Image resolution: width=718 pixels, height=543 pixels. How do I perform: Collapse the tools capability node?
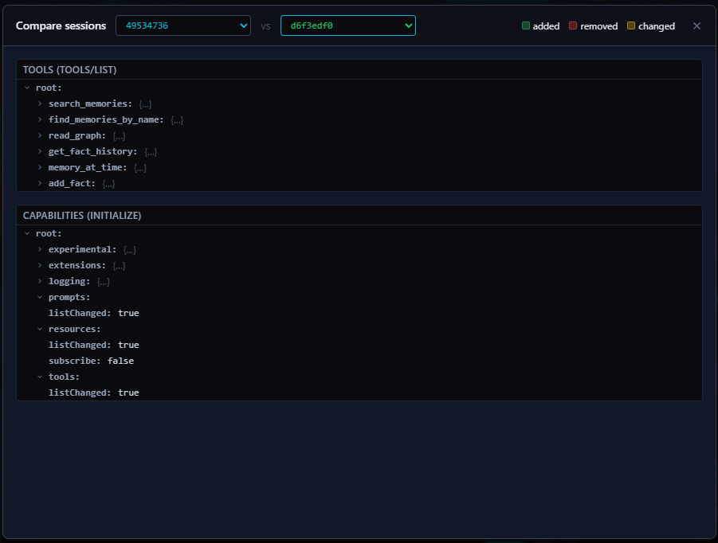tap(40, 377)
